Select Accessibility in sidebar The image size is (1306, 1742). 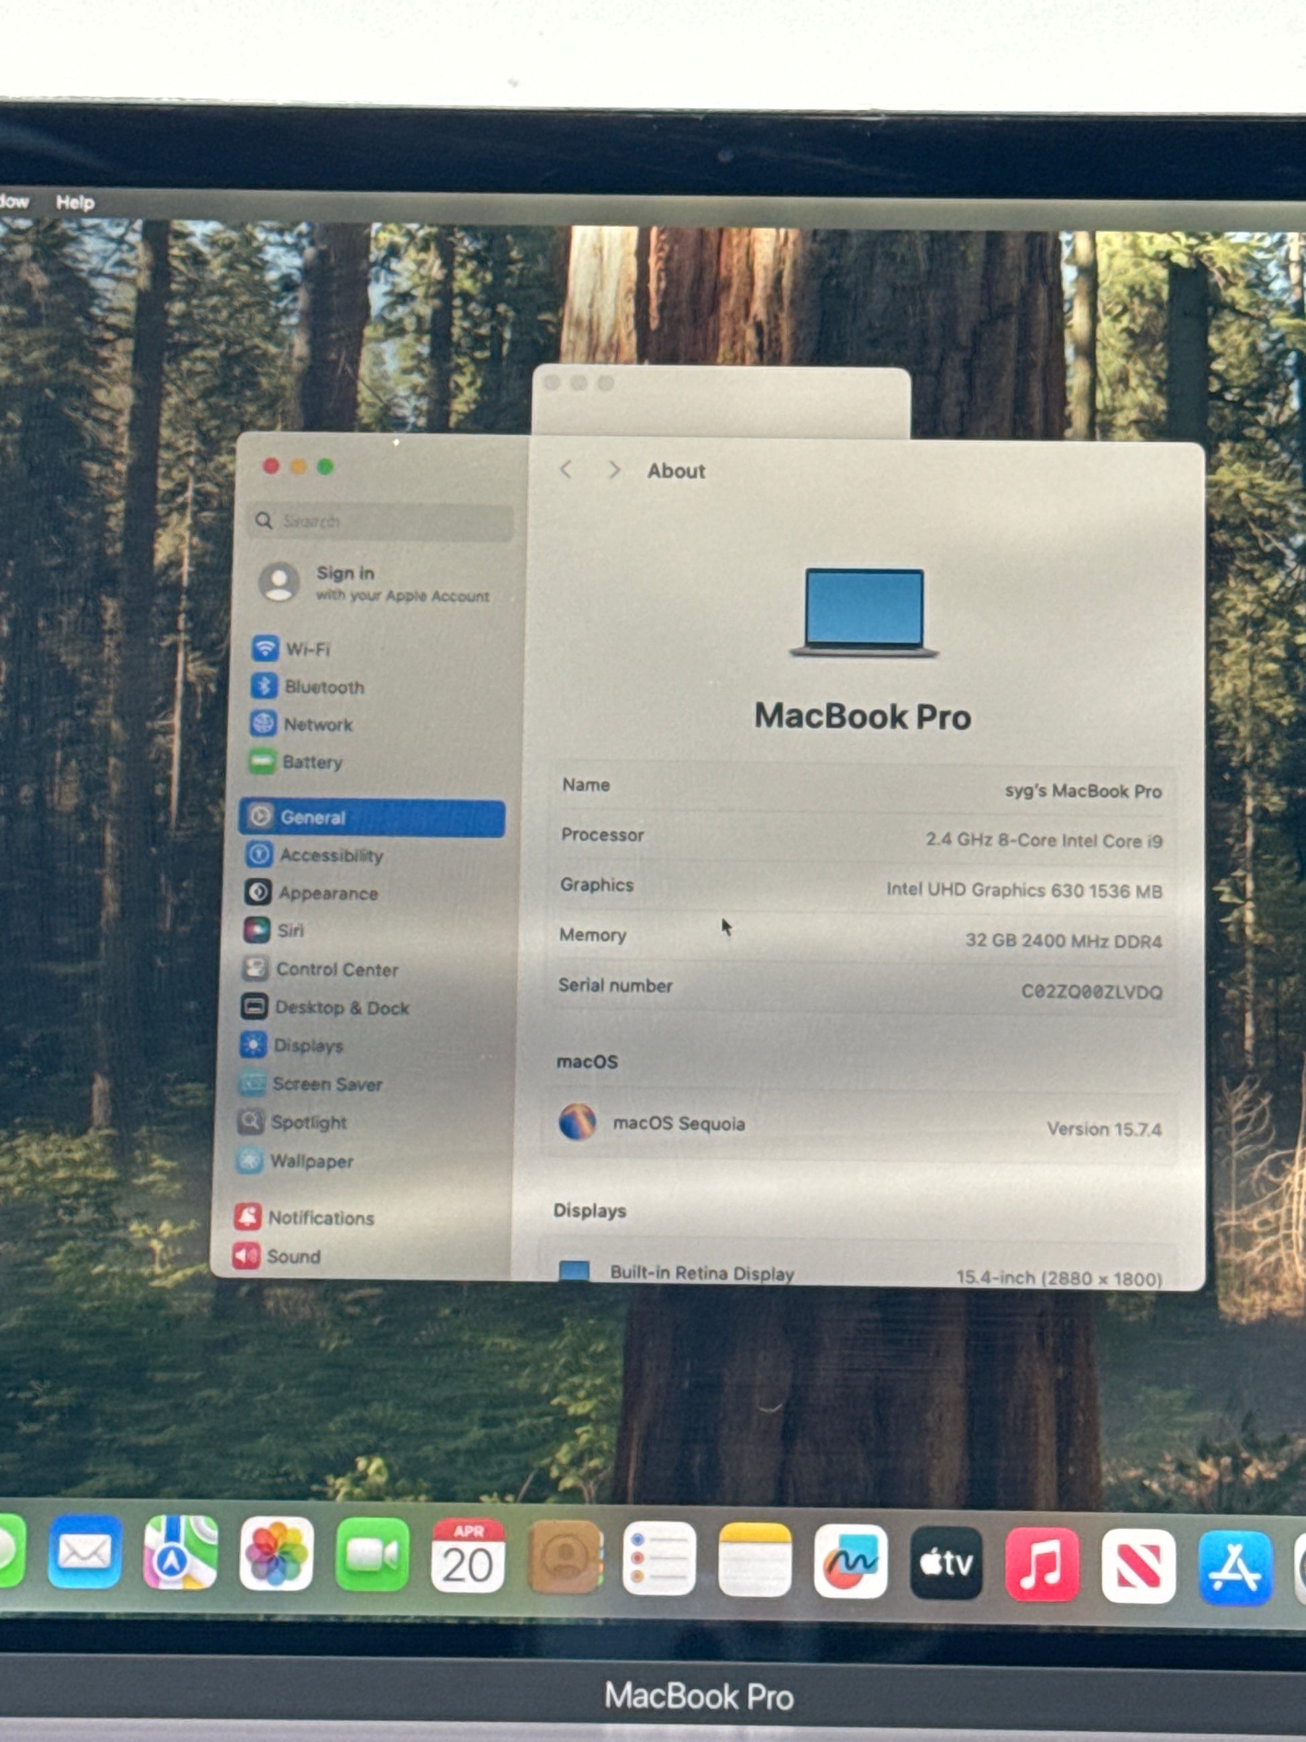click(331, 855)
